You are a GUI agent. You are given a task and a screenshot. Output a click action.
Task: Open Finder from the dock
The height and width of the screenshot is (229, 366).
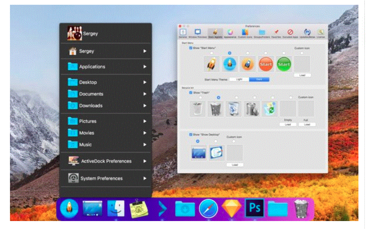(x=116, y=208)
